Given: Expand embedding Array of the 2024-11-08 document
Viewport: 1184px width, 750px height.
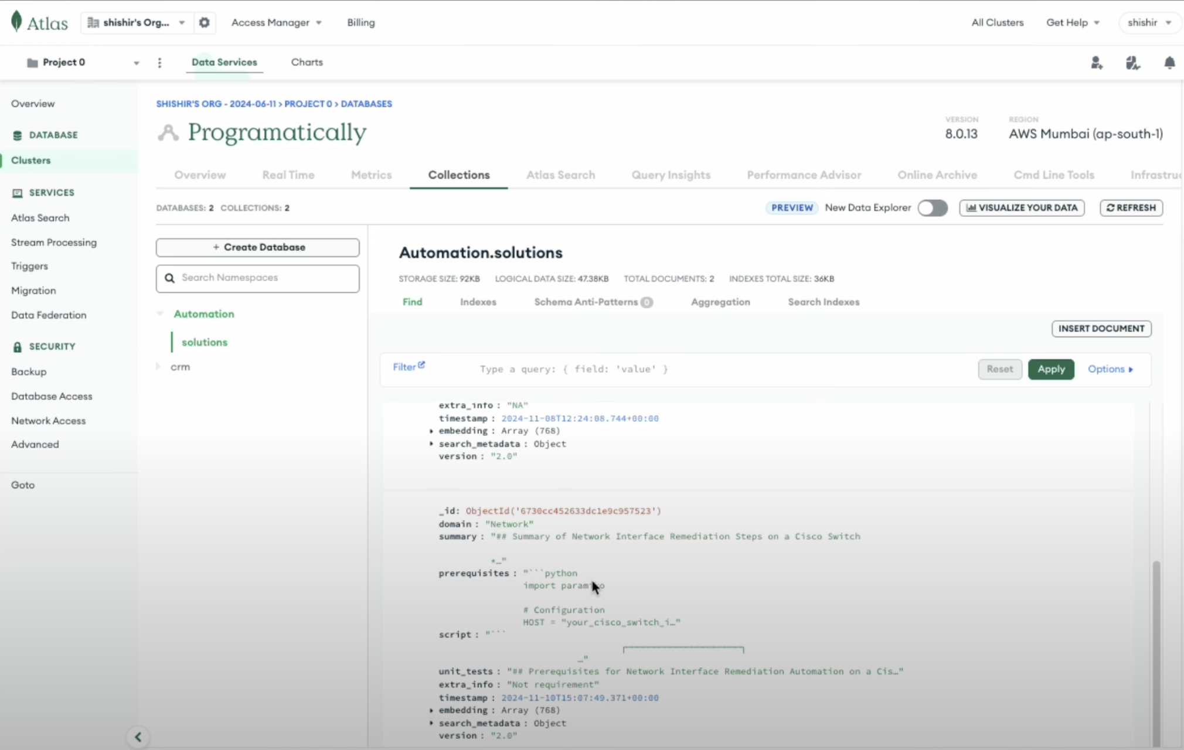Looking at the screenshot, I should click(431, 431).
